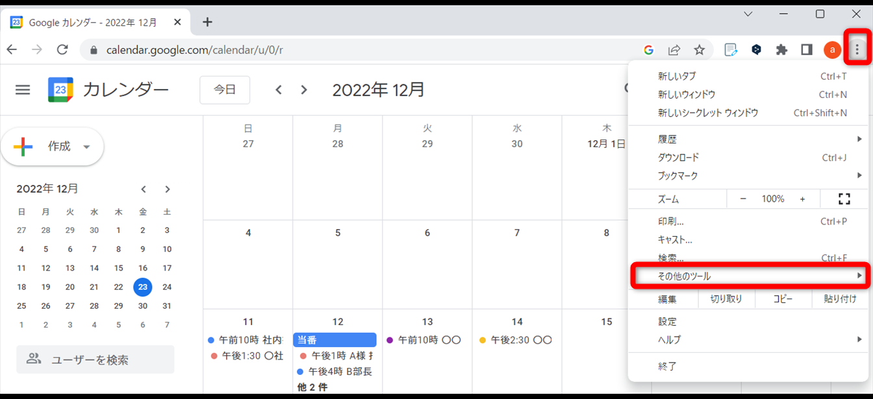Choose 設定 from the Chrome menu
This screenshot has height=399, width=873.
668,322
